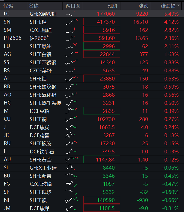Select the 铂2606 contract row name
Screen dimensions: 184x212
click(x=39, y=38)
